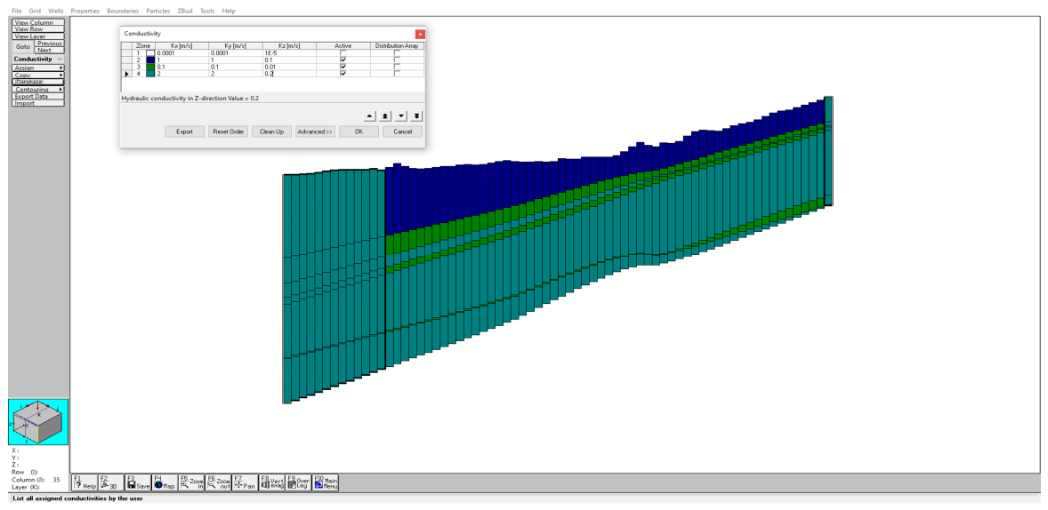1048x510 pixels.
Task: Open the Boundaries menu
Action: 123,12
